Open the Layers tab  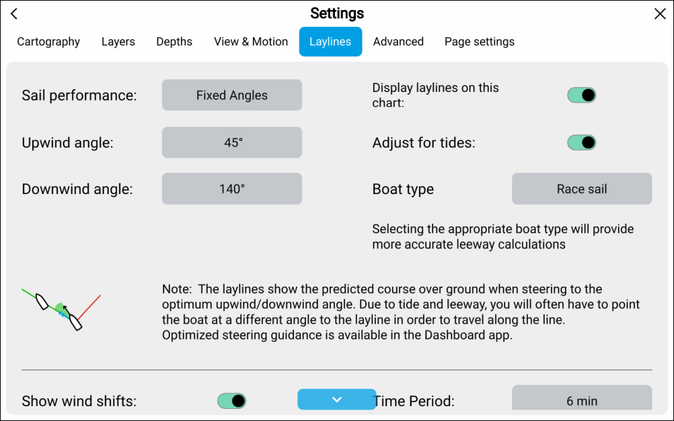pos(118,42)
